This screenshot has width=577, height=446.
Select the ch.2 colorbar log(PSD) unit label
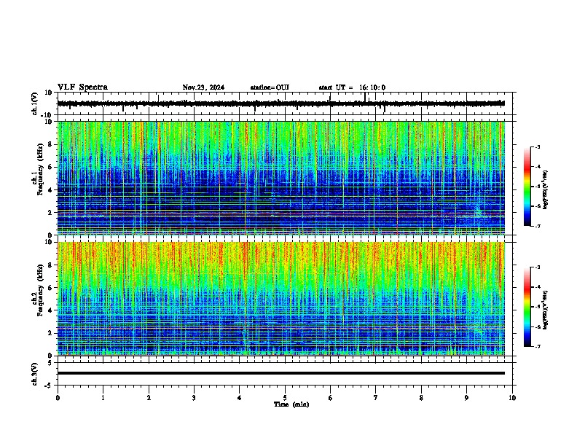[x=546, y=310]
